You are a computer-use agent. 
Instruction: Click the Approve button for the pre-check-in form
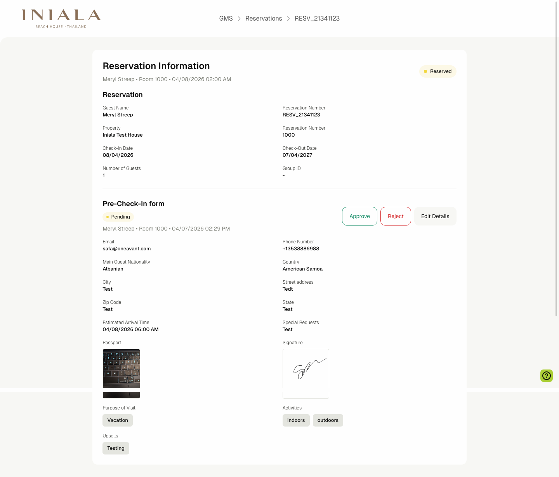(x=359, y=216)
